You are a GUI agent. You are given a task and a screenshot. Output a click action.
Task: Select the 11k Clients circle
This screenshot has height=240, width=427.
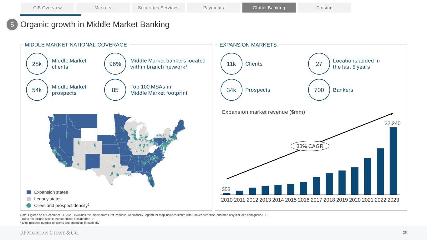pos(231,64)
